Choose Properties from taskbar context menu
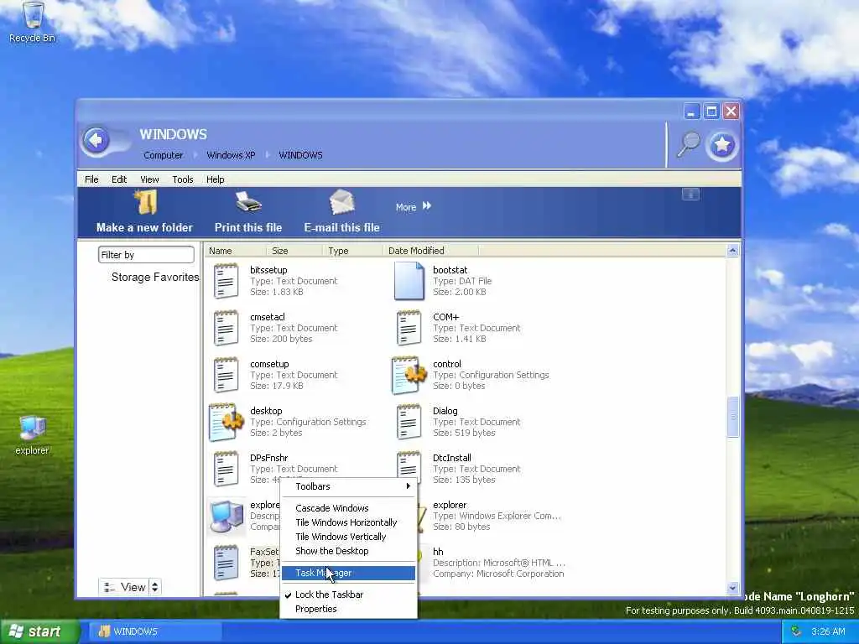 [x=348, y=609]
